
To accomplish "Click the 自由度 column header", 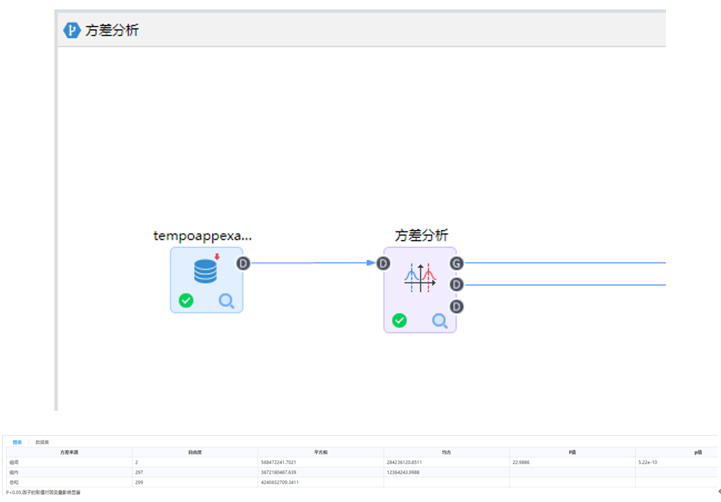I will (x=195, y=453).
